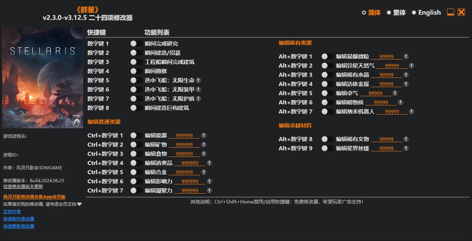The height and width of the screenshot is (241, 472).
Task: Click the Stellaris cover art image
Action: point(43,78)
